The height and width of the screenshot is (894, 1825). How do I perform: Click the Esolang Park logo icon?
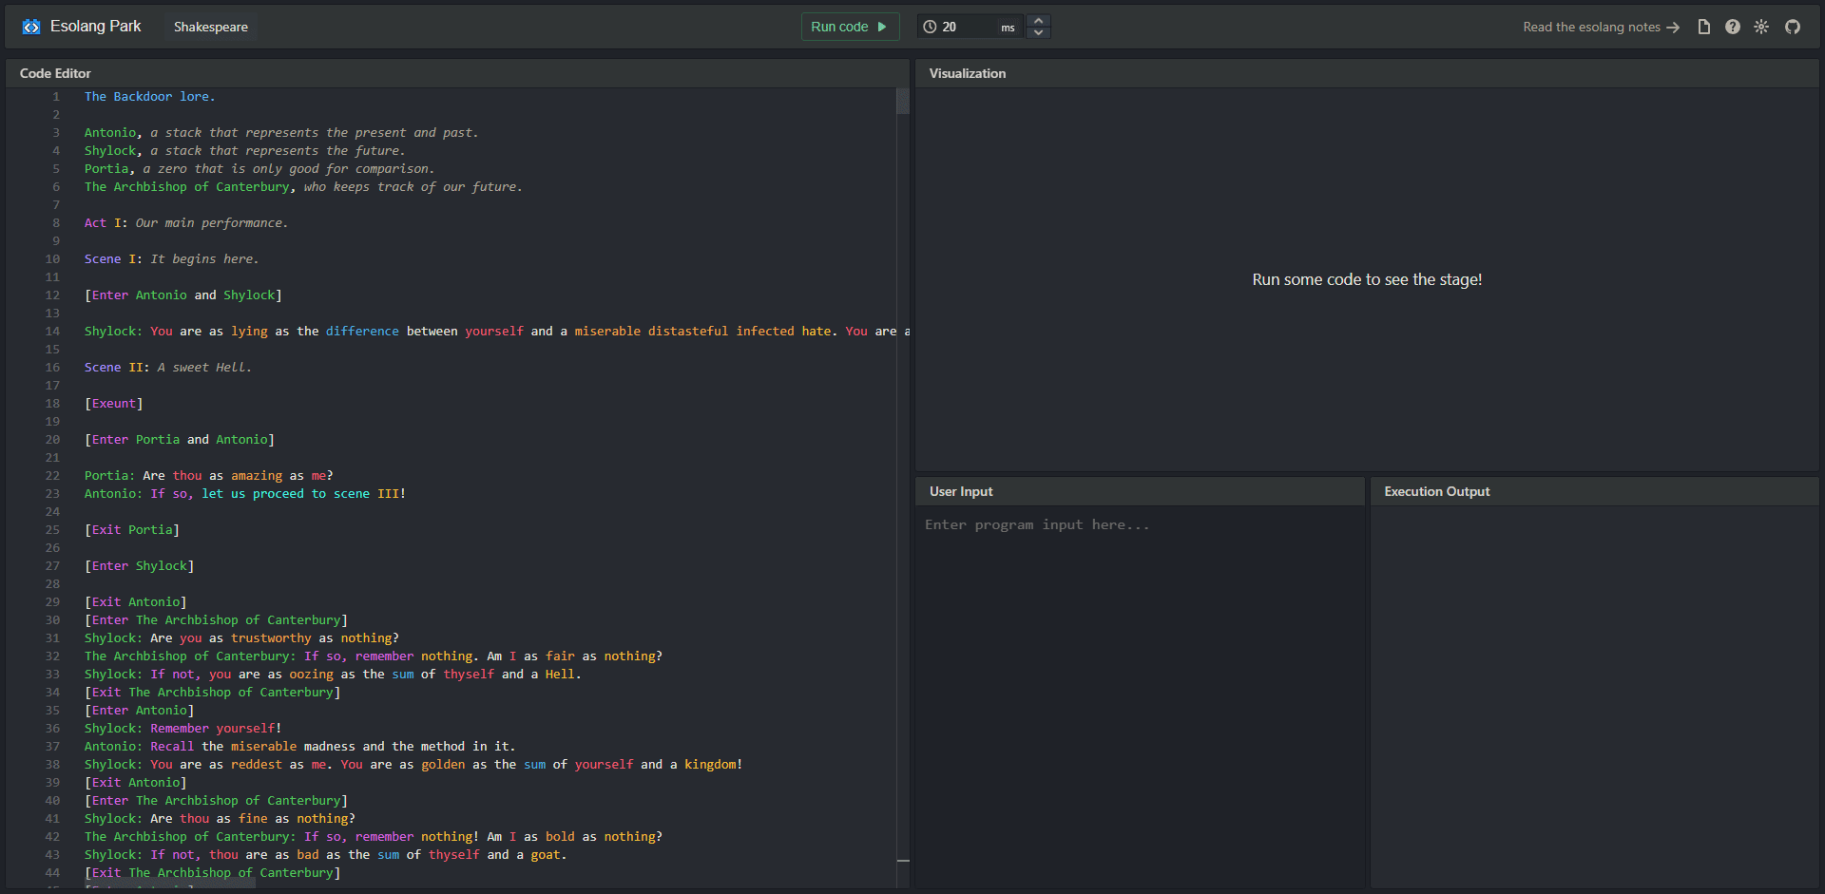pos(31,27)
